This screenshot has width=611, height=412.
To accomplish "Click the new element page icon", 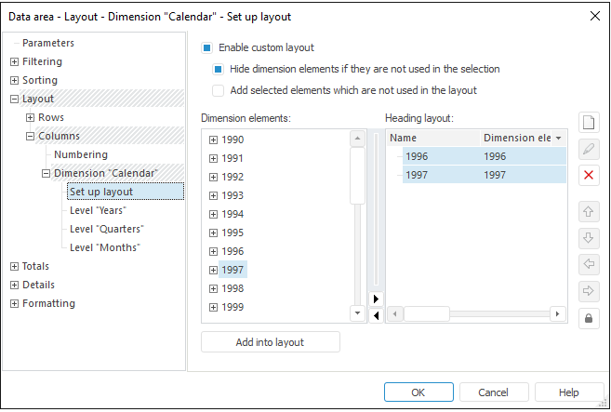I will [588, 123].
